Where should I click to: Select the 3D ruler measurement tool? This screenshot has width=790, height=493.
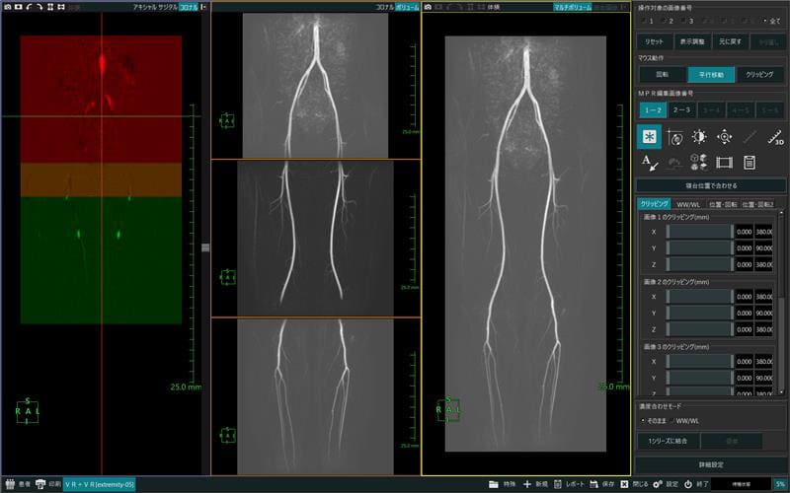[x=775, y=137]
